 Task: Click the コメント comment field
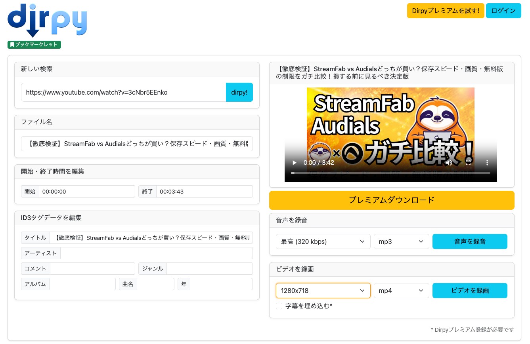coord(92,268)
